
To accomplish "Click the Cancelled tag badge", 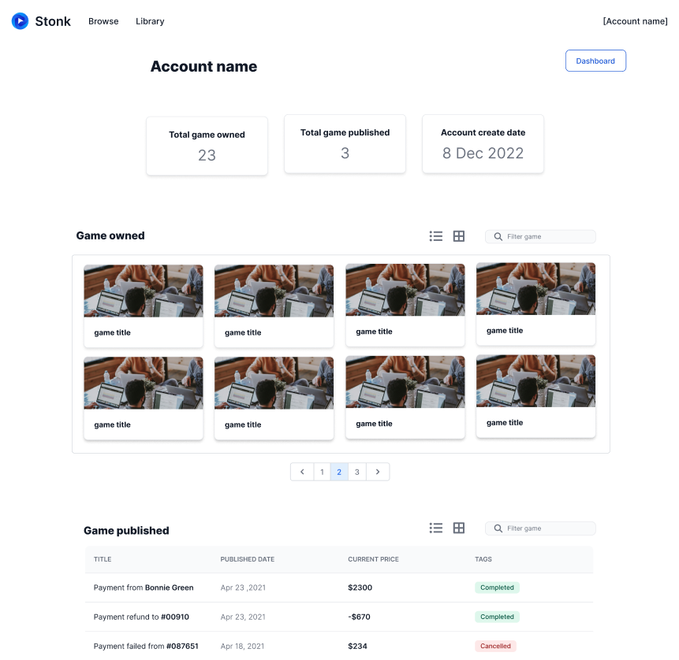I will (x=495, y=646).
